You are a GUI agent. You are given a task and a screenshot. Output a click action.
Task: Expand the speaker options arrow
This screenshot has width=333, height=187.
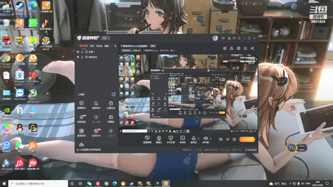pyautogui.click(x=211, y=139)
